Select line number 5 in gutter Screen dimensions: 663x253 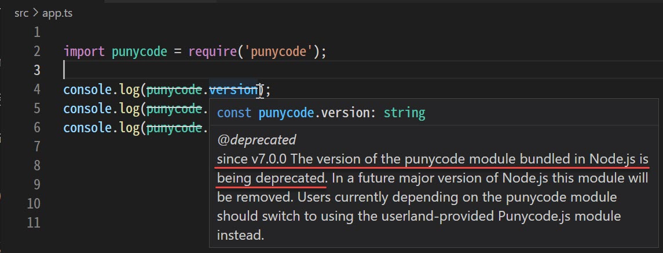click(36, 109)
